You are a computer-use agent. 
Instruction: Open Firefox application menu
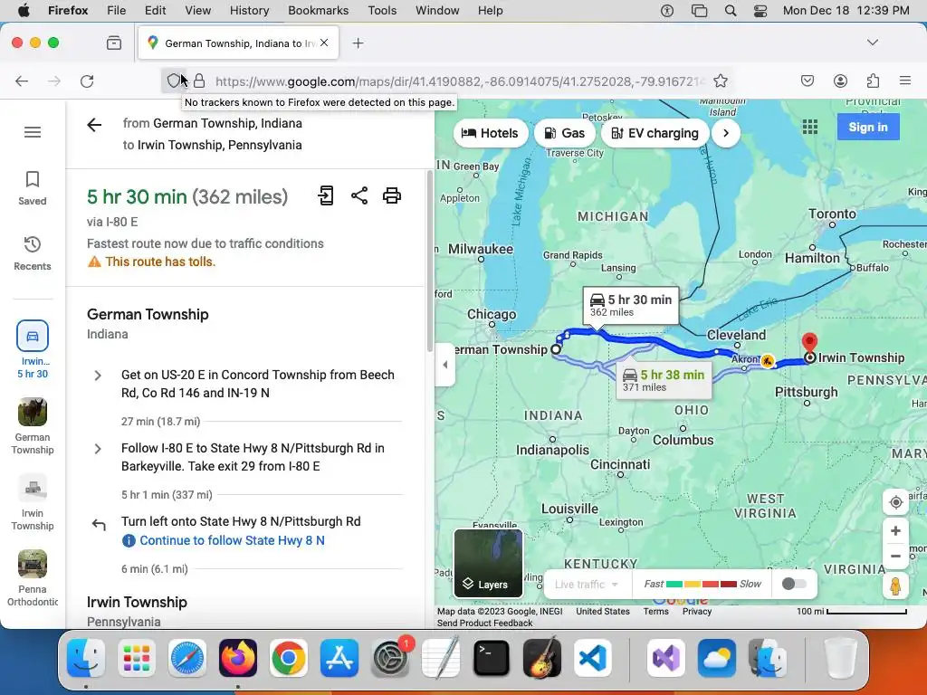(904, 81)
